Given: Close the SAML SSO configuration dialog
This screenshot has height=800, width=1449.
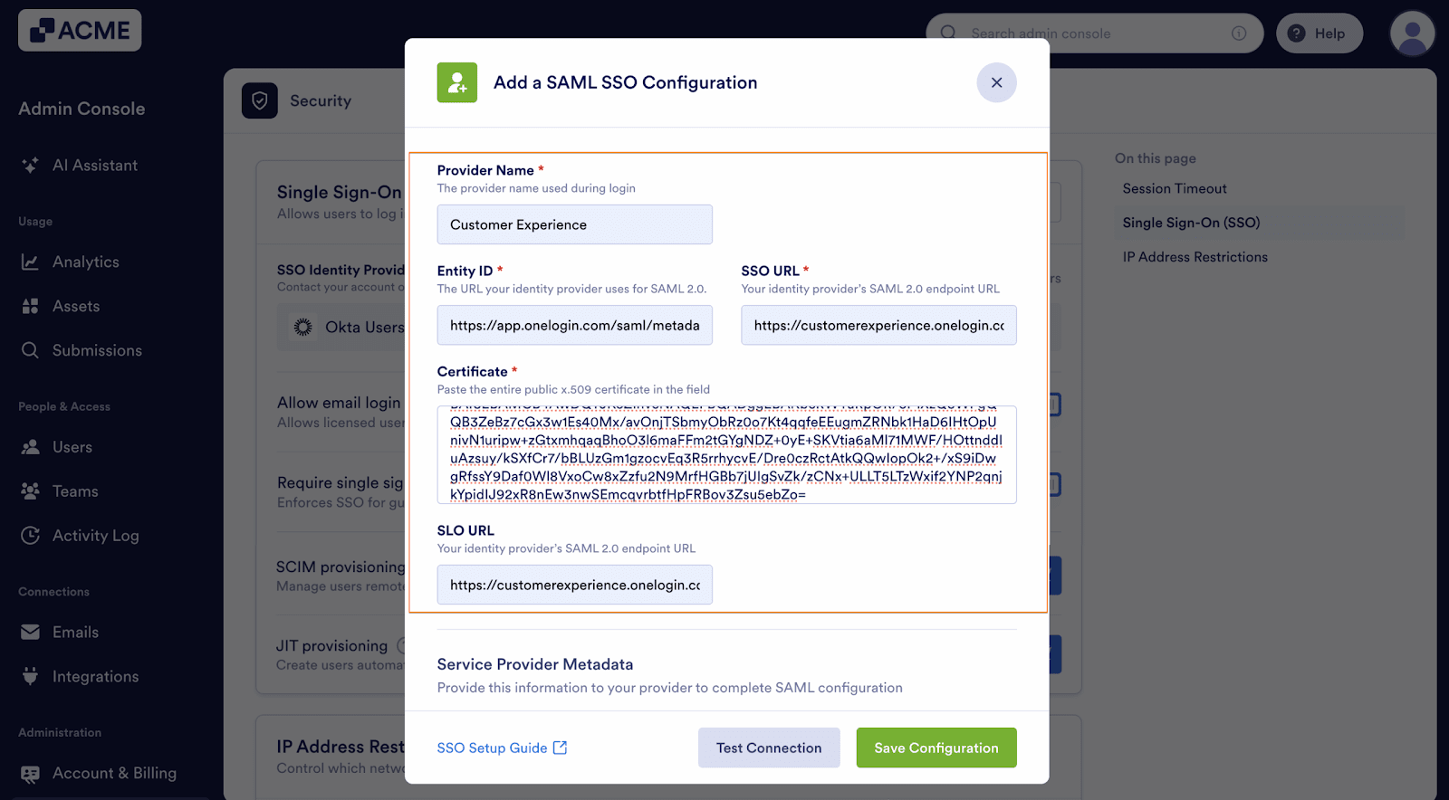Looking at the screenshot, I should [996, 82].
